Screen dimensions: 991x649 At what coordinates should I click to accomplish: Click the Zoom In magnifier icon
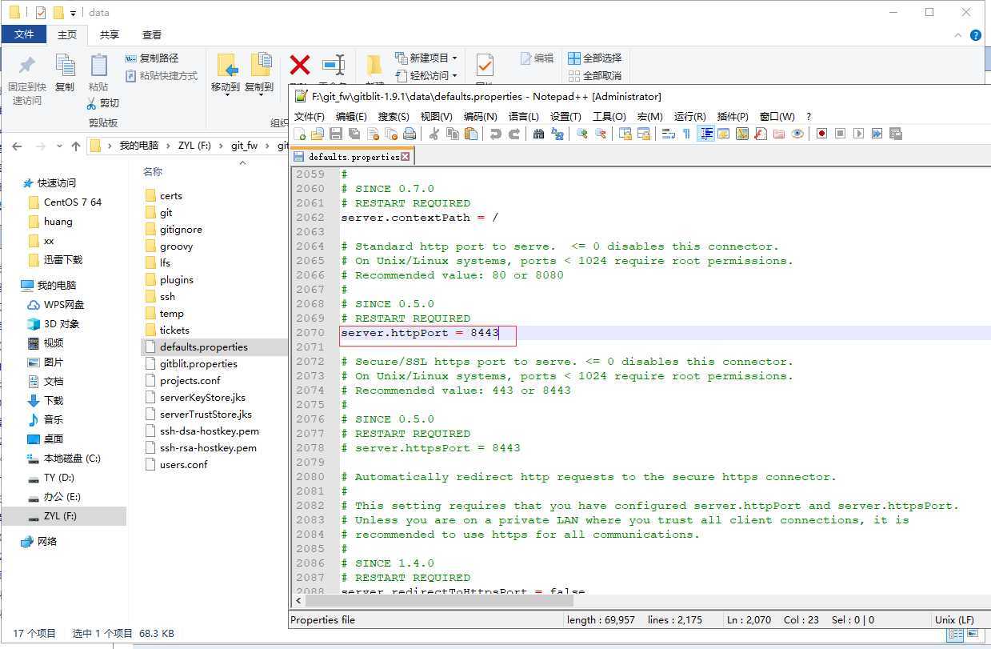tap(582, 134)
